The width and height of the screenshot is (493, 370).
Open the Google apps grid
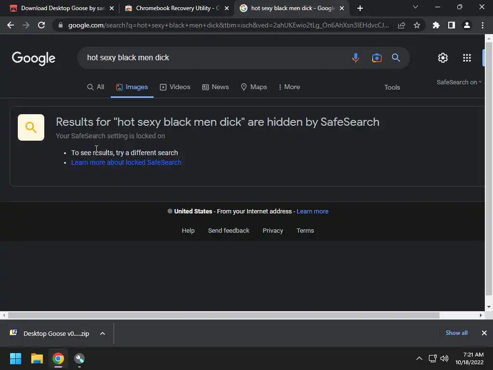[467, 58]
